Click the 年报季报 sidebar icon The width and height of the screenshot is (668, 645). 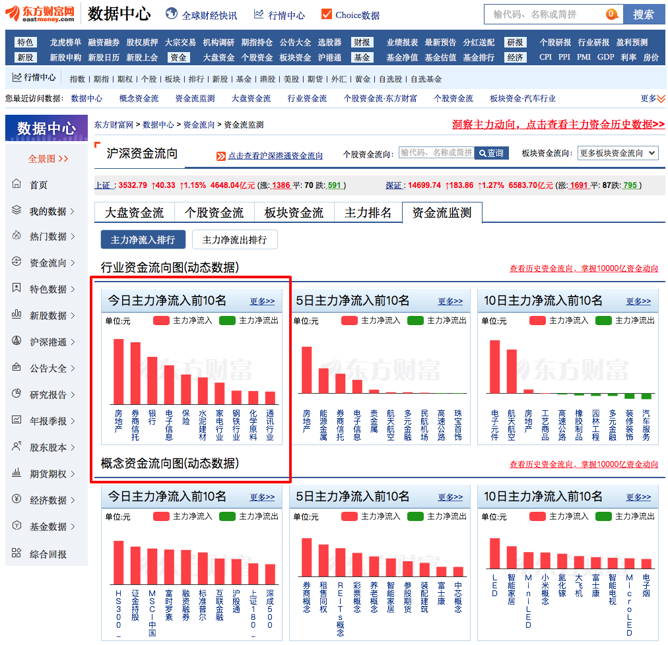pyautogui.click(x=17, y=420)
